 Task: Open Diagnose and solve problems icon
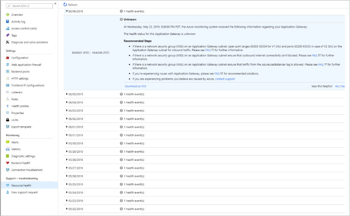[x=8, y=42]
